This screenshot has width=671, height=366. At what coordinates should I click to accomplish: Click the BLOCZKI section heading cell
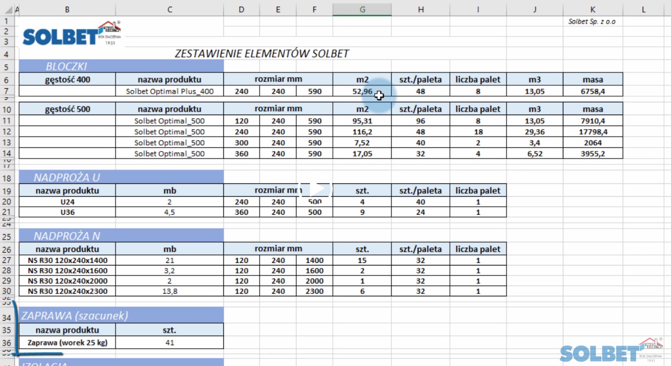pos(67,67)
